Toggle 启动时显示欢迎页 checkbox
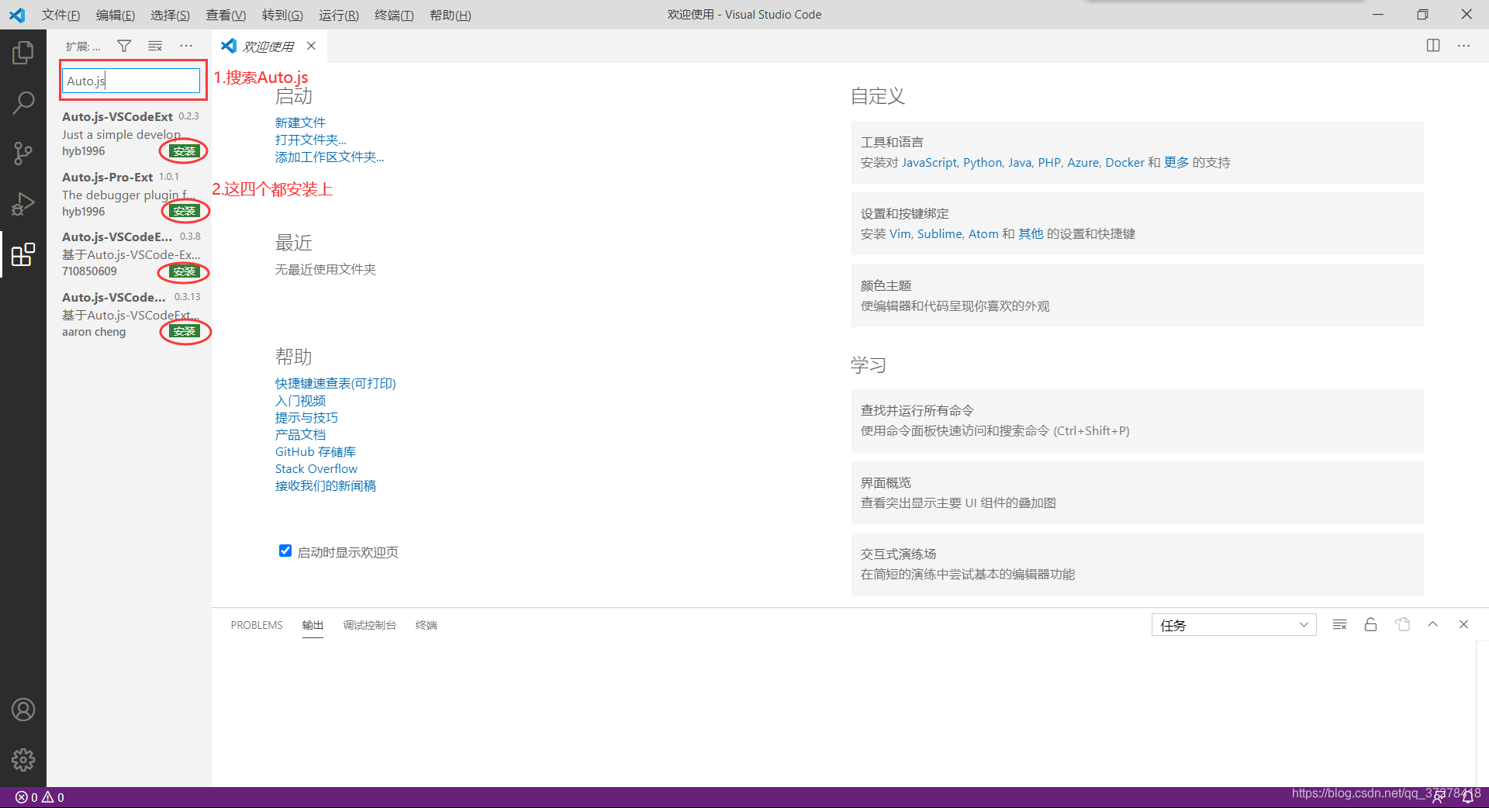 (x=285, y=551)
